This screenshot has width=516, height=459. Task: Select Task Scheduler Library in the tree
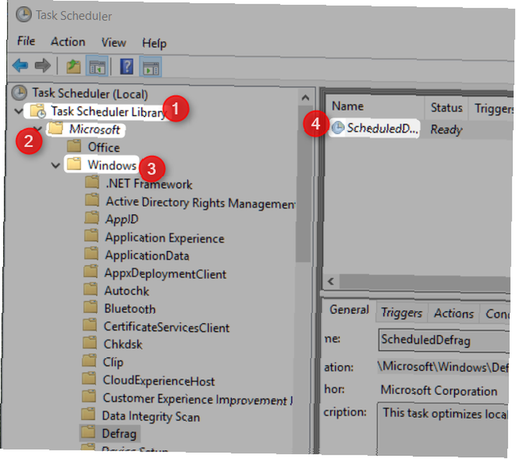pyautogui.click(x=108, y=112)
